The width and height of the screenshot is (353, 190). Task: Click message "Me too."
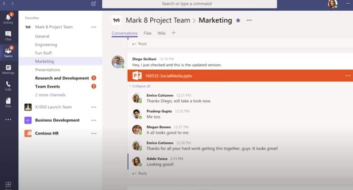click(154, 117)
